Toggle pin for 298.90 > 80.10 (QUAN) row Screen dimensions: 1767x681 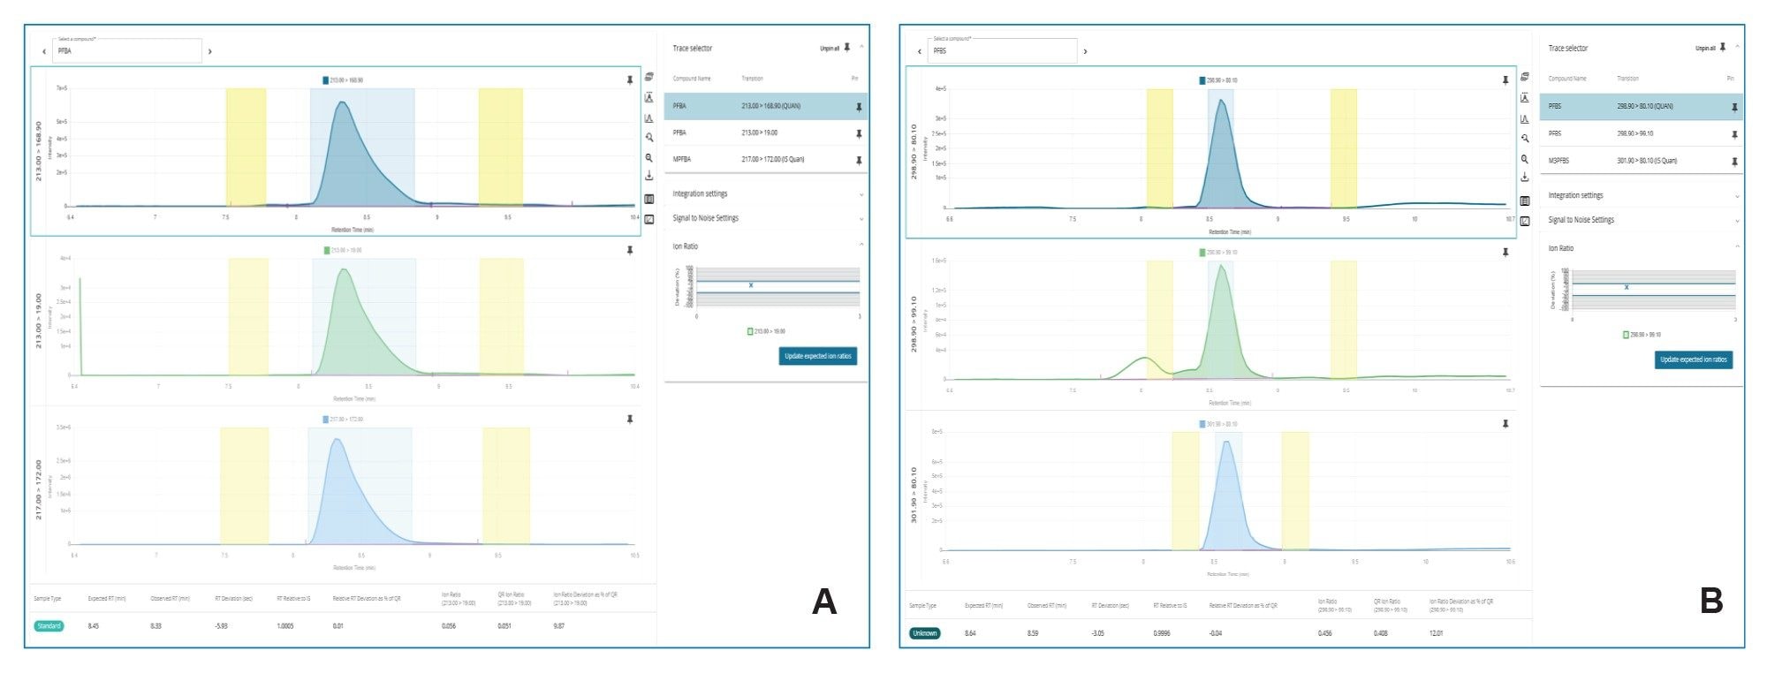(x=1734, y=107)
